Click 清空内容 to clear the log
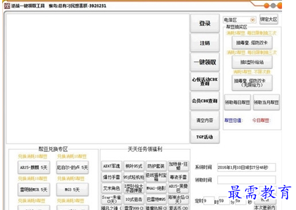296x210 pixels. (x=205, y=120)
